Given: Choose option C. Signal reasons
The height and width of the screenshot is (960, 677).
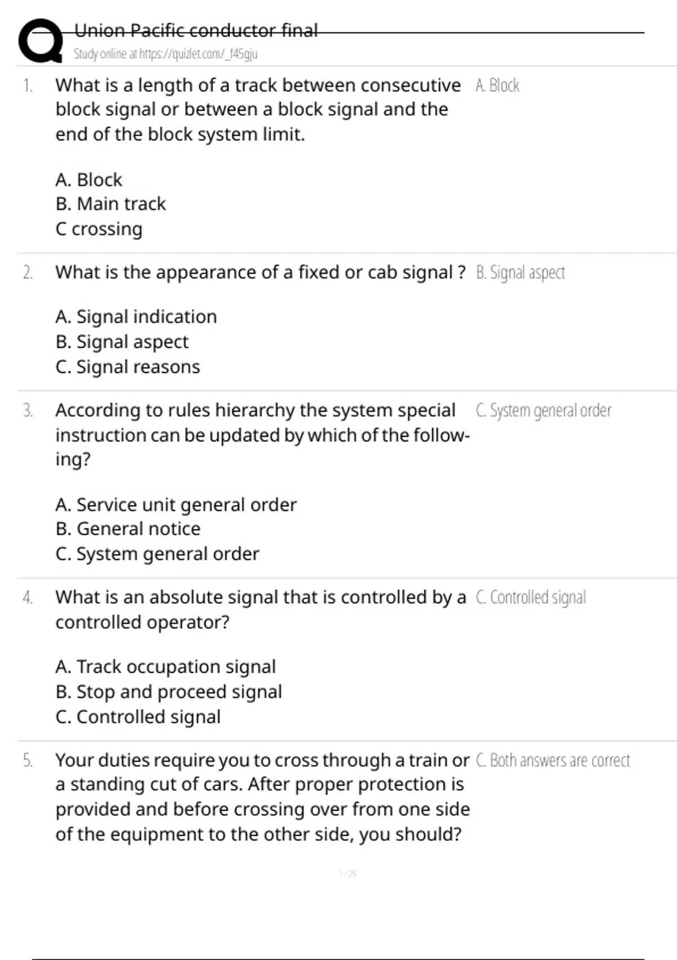Looking at the screenshot, I should tap(128, 367).
